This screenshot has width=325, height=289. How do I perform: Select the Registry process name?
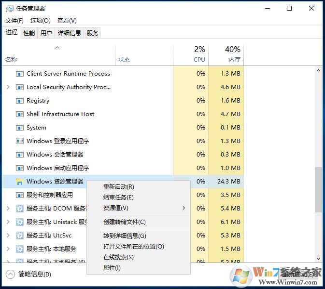(38, 101)
